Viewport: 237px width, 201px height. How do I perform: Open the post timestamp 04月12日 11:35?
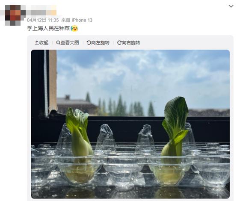click(x=43, y=20)
